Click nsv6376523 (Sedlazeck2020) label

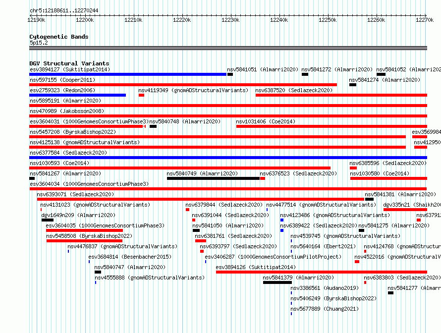298,173
